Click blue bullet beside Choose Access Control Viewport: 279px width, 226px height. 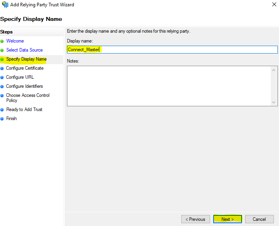coord(2,96)
